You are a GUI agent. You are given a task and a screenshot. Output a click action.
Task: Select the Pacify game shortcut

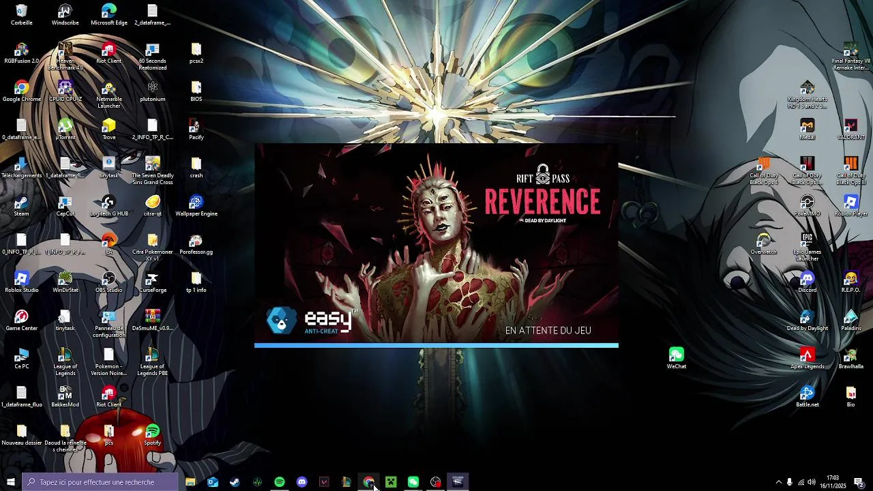pos(196,130)
